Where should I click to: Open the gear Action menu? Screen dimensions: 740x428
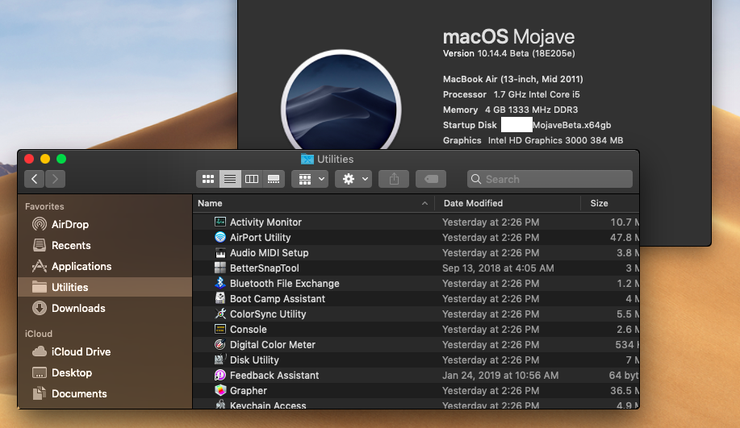pos(353,179)
